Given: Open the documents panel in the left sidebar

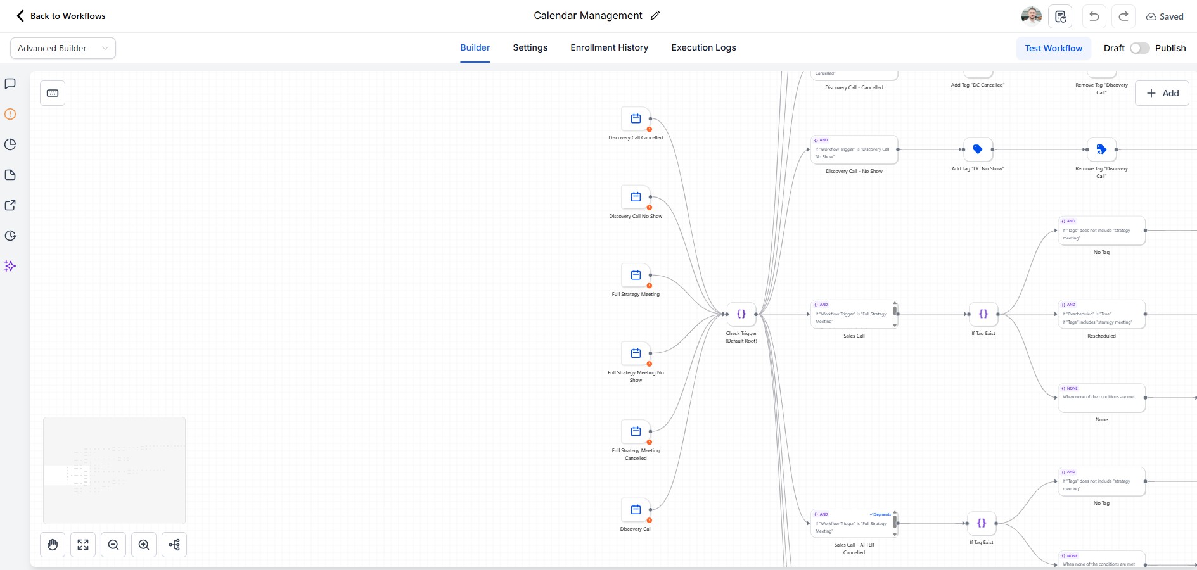Looking at the screenshot, I should tap(10, 175).
